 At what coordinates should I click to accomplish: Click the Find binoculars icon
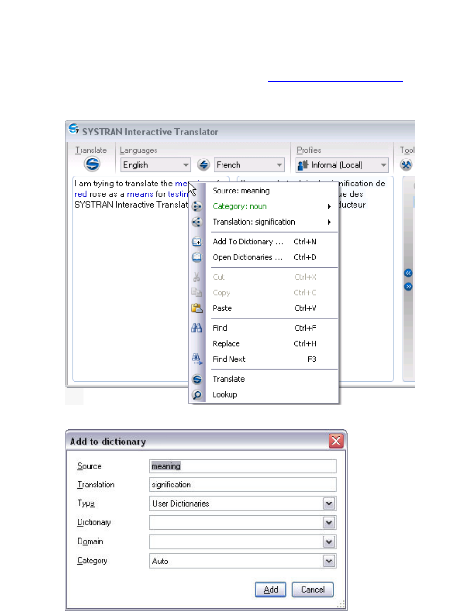(197, 328)
